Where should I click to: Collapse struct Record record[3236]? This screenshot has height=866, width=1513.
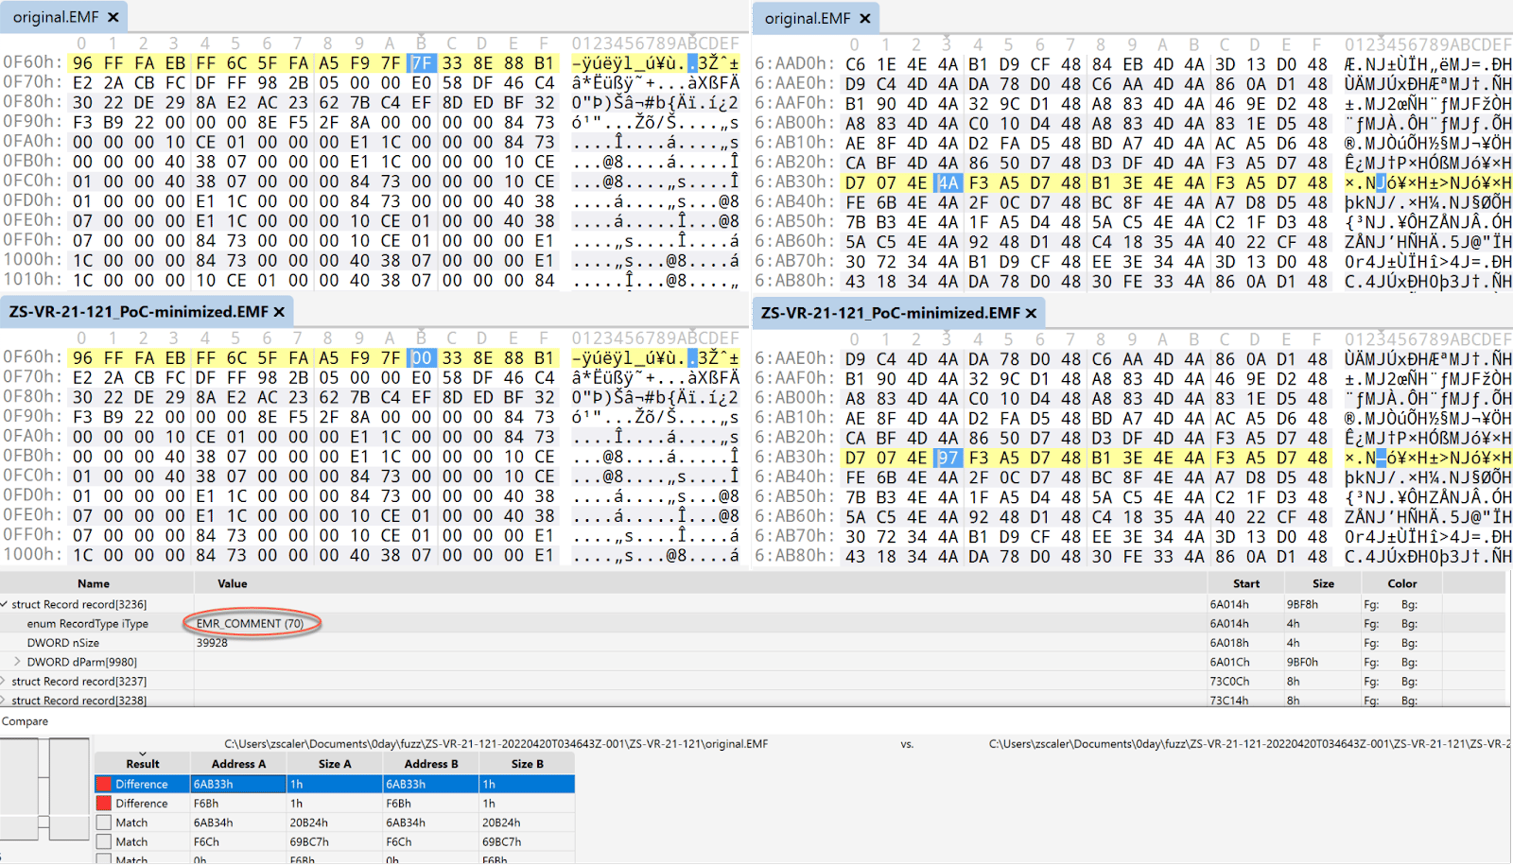pos(5,604)
